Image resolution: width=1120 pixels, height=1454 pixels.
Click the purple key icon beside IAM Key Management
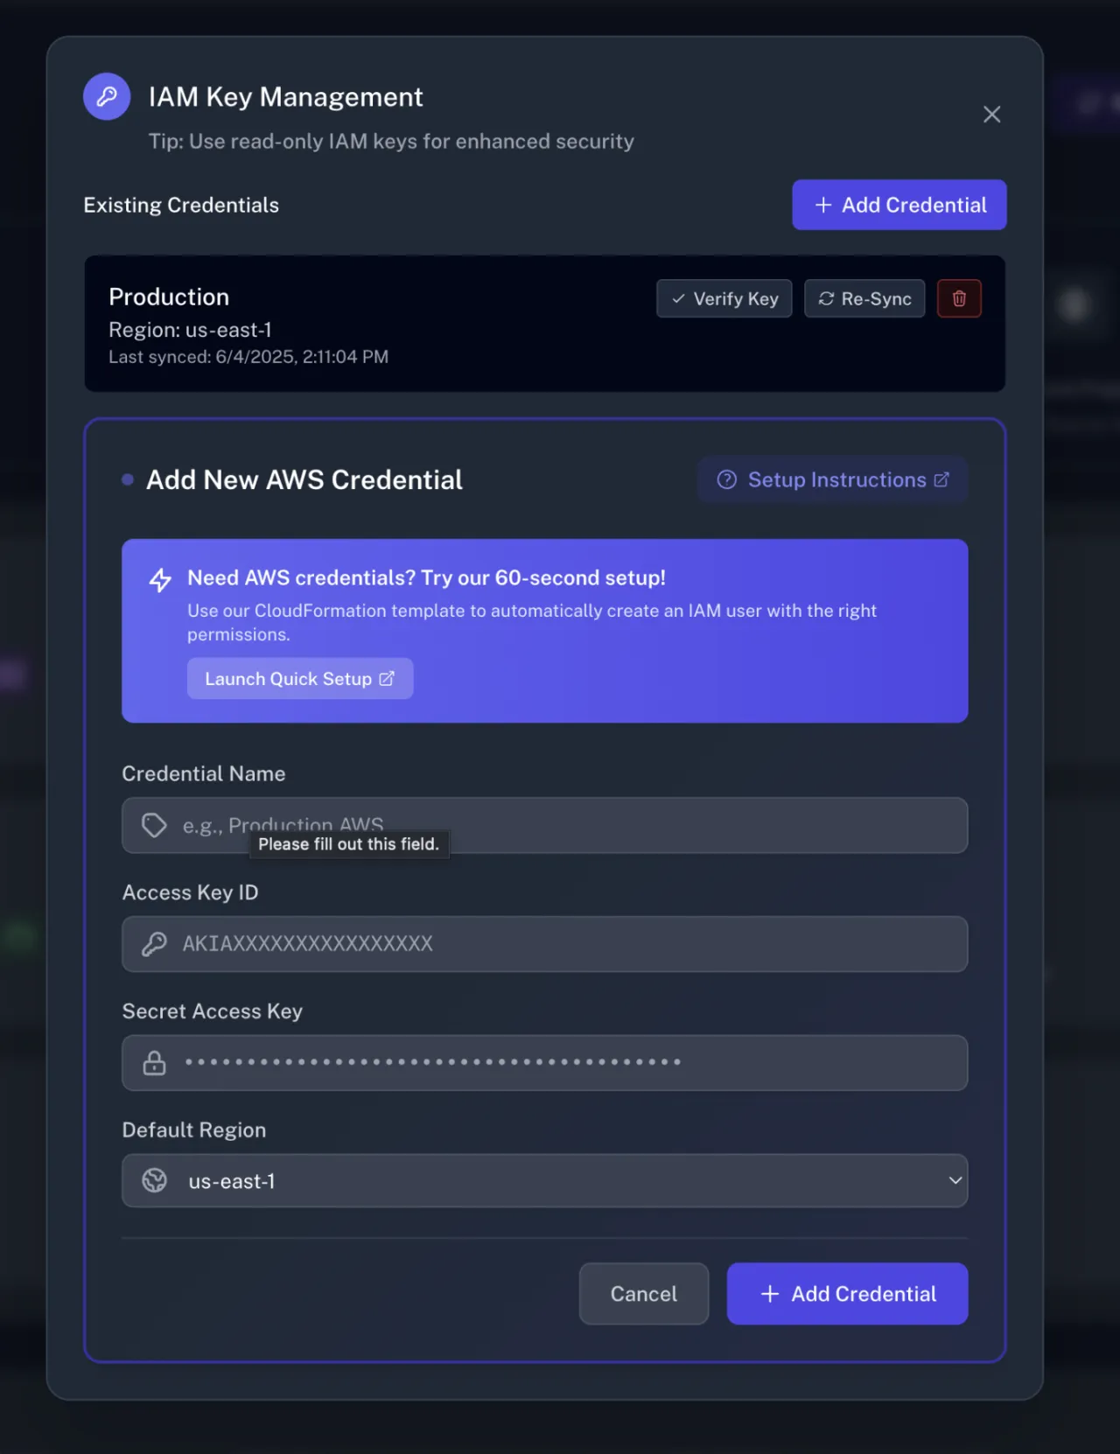click(107, 96)
